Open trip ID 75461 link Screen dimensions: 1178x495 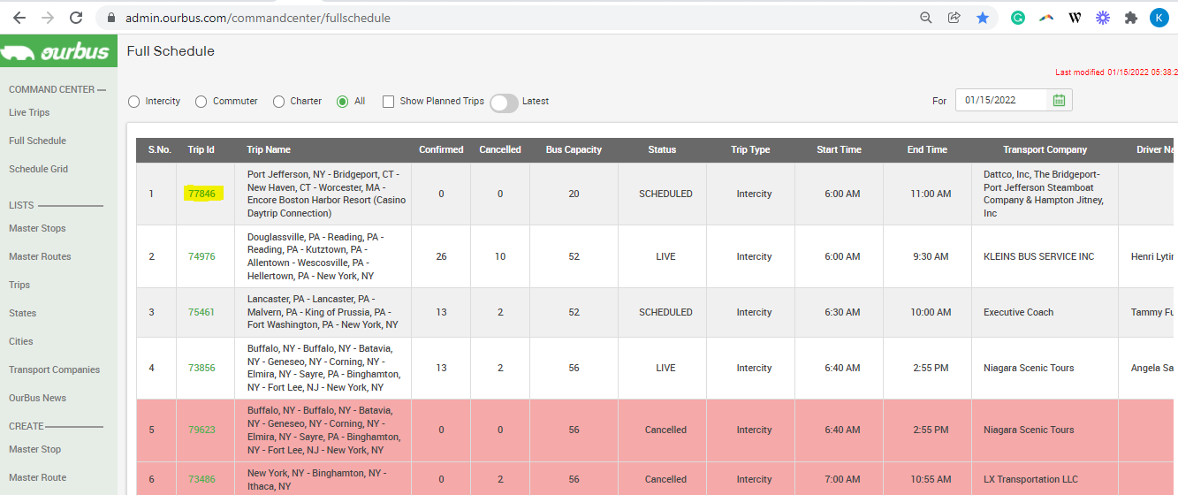click(x=201, y=312)
